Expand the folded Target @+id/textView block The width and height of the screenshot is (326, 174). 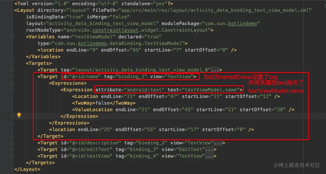12,156
